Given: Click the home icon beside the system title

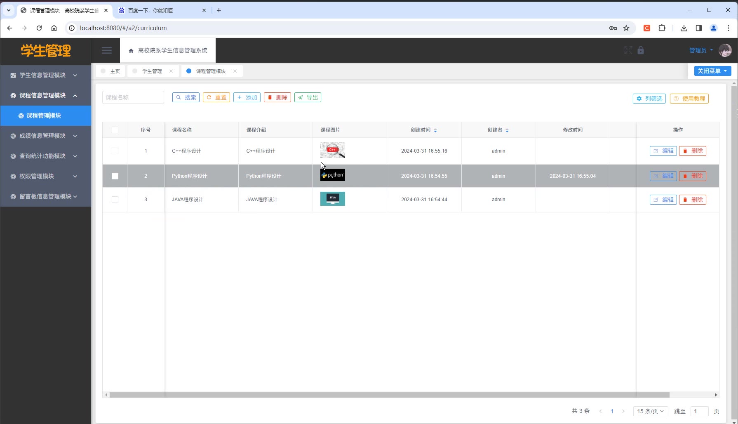Looking at the screenshot, I should [x=131, y=51].
